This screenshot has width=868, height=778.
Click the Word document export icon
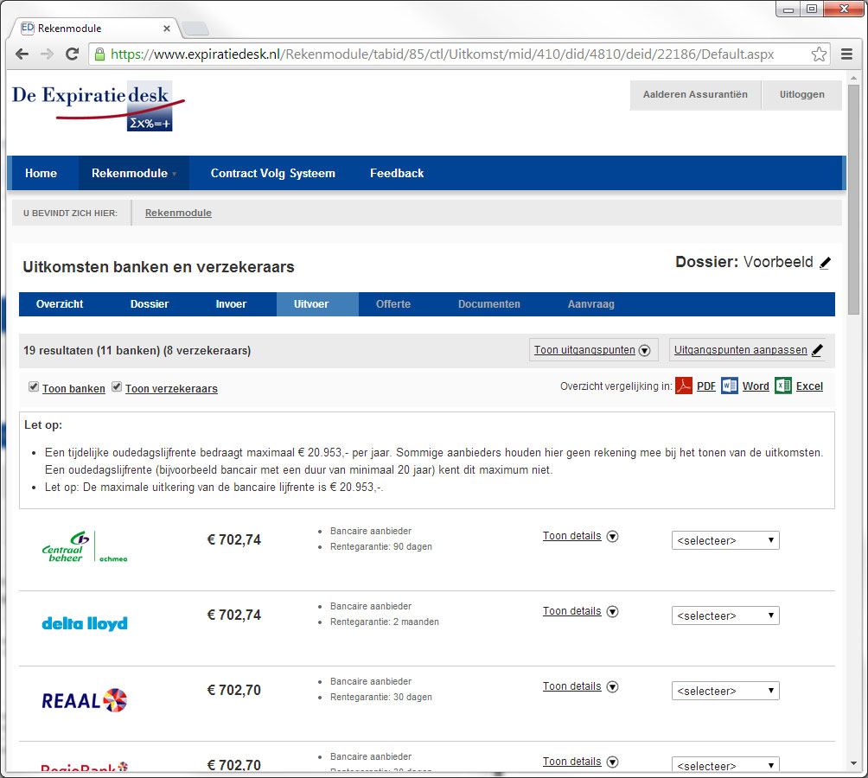click(730, 386)
